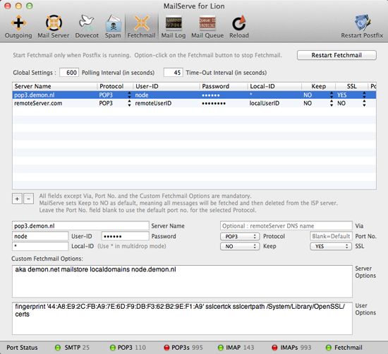
Task: Remove selected server with minus button
Action: 28,199
